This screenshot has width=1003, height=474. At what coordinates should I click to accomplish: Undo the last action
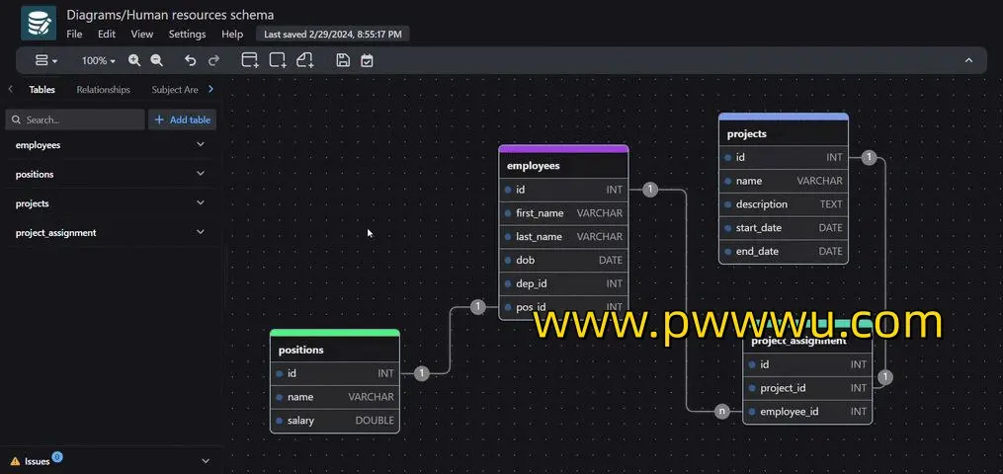tap(190, 60)
